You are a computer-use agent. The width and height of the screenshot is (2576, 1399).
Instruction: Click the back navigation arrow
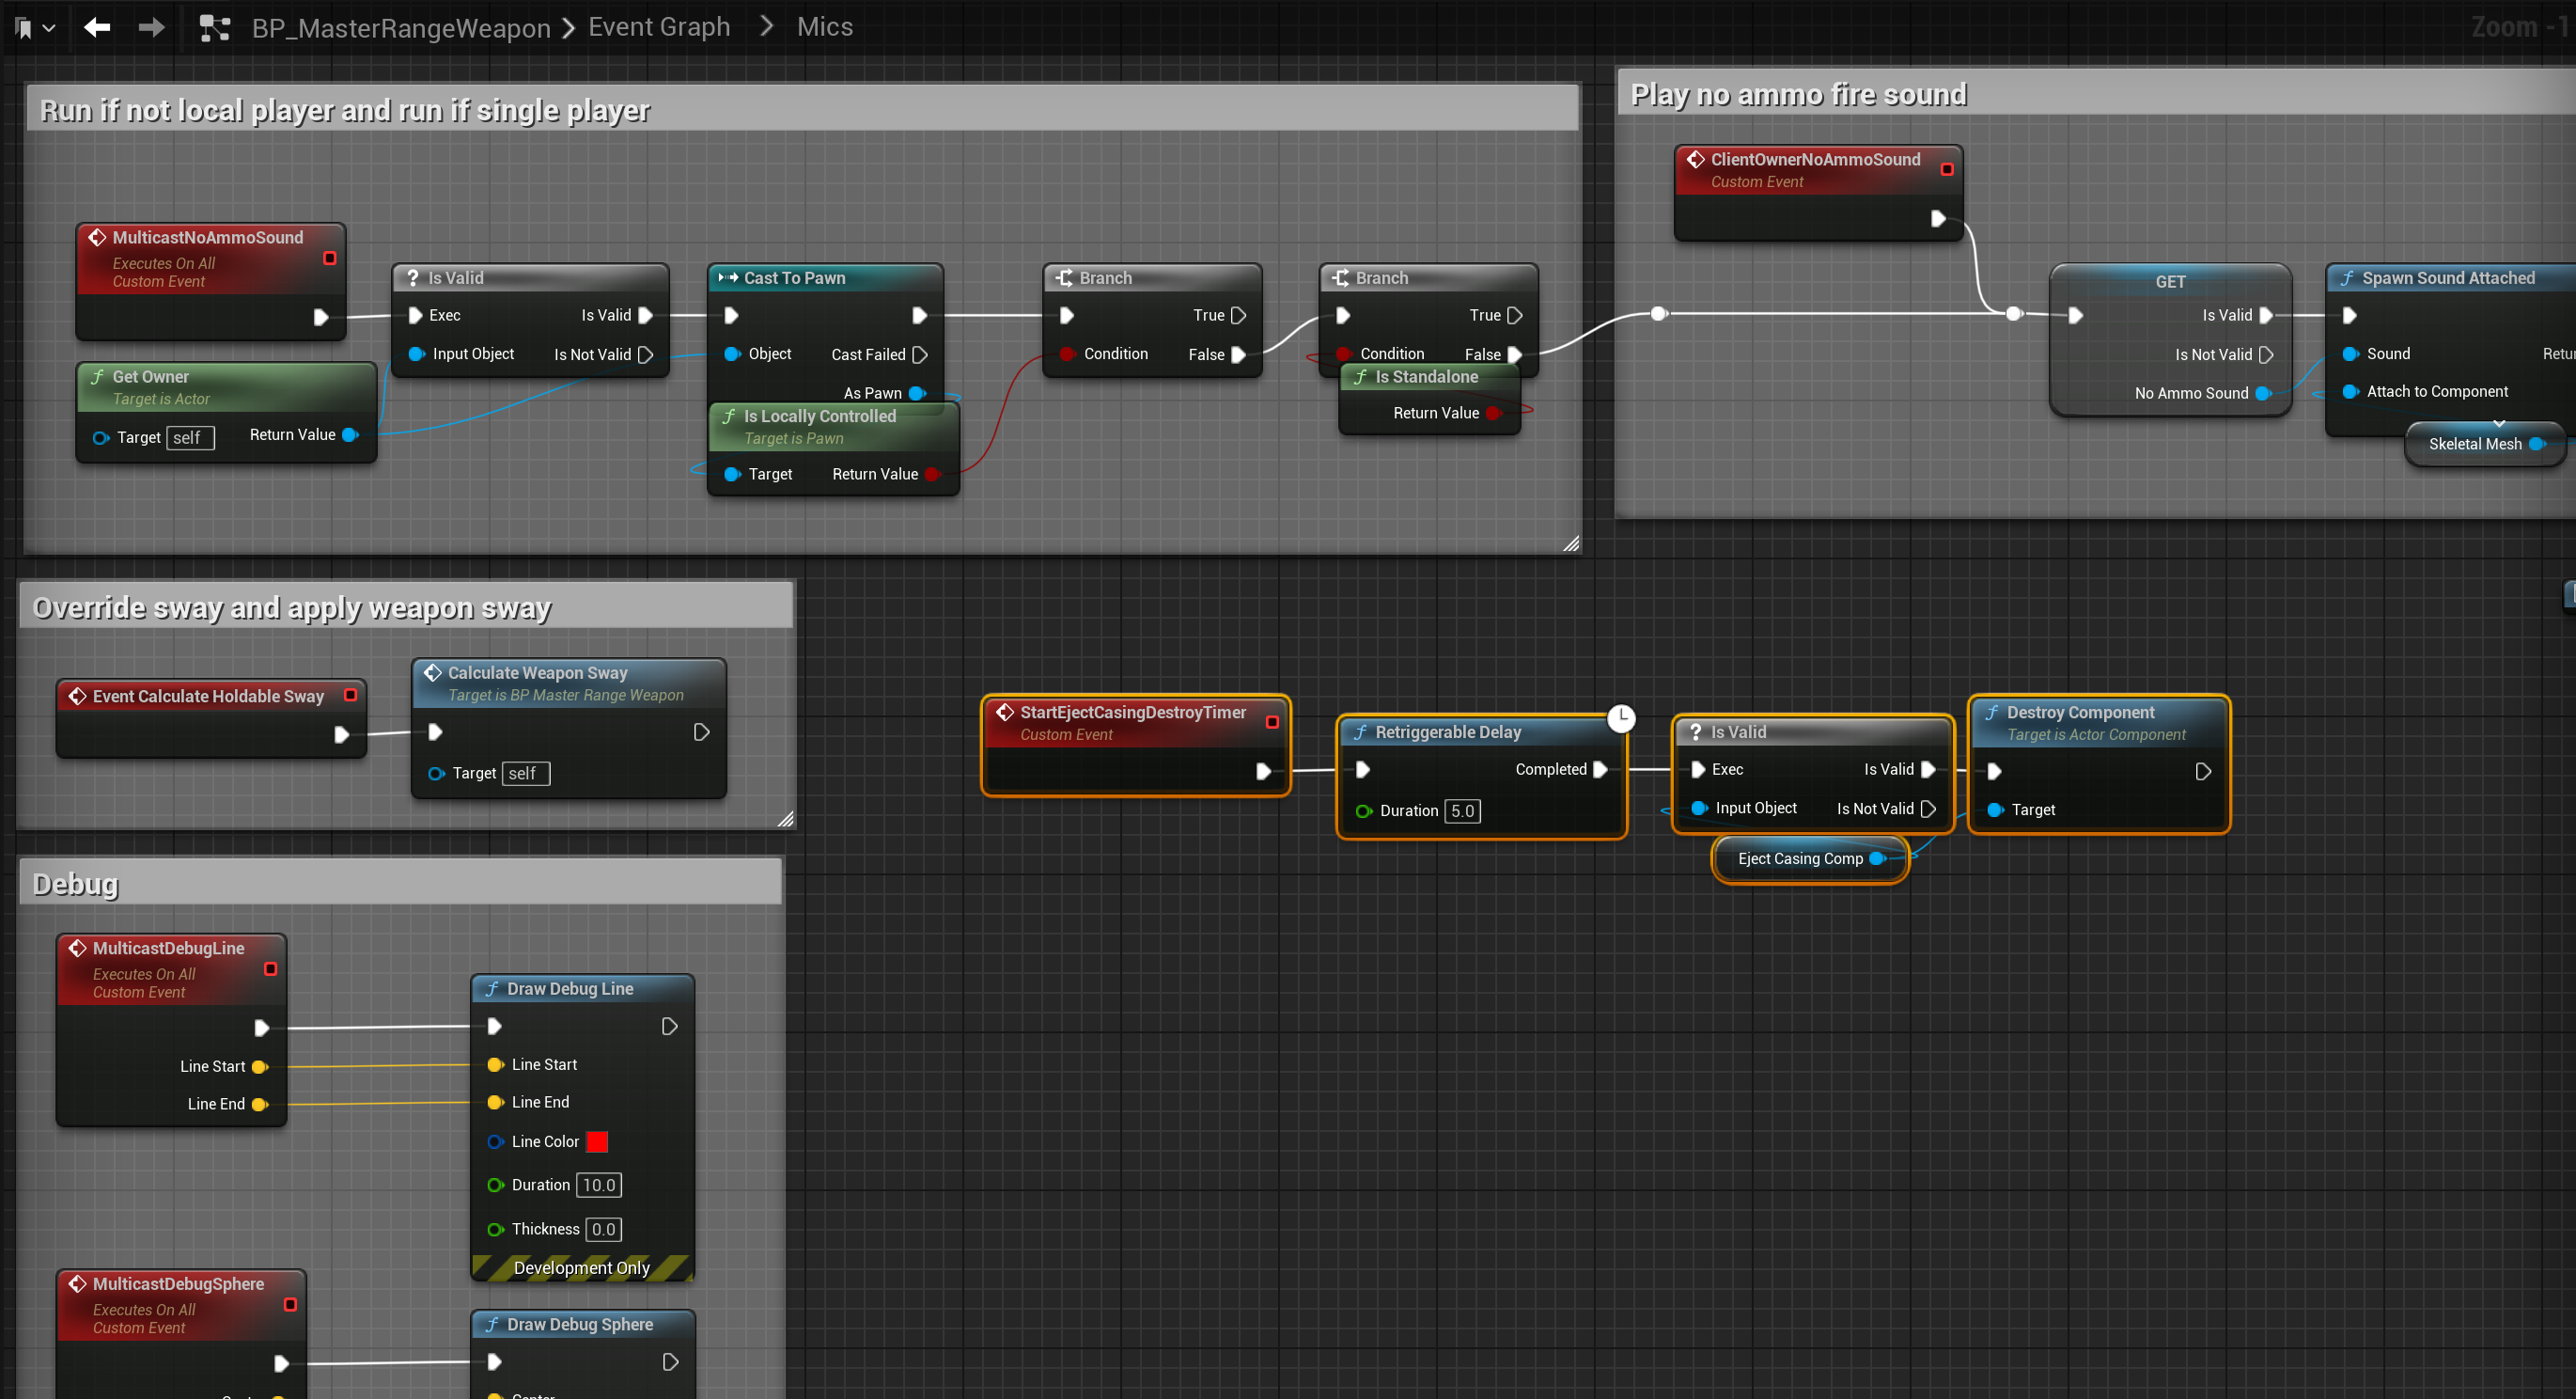[97, 27]
